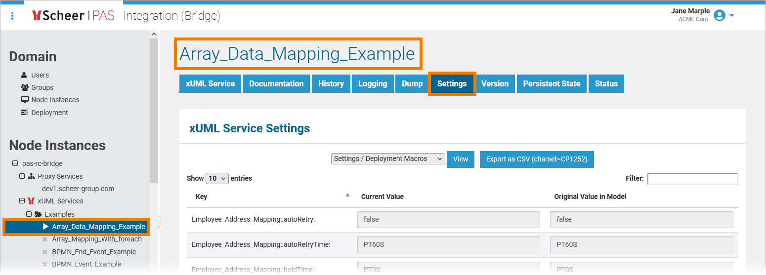Open the three-dot main menu
This screenshot has width=766, height=275.
click(12, 16)
